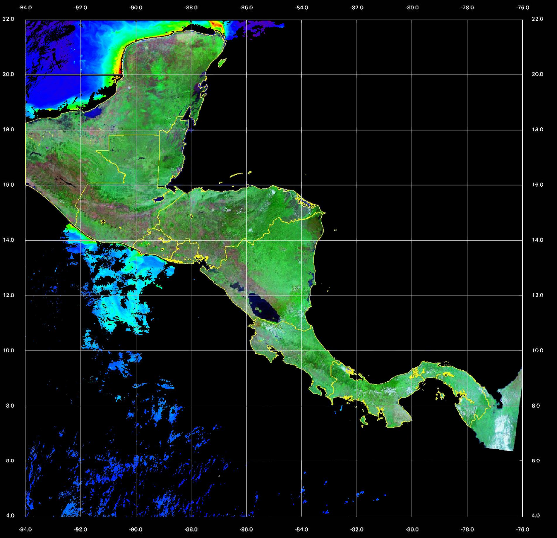
Task: Click the white cloud band over Colombia
Action: pyautogui.click(x=504, y=430)
